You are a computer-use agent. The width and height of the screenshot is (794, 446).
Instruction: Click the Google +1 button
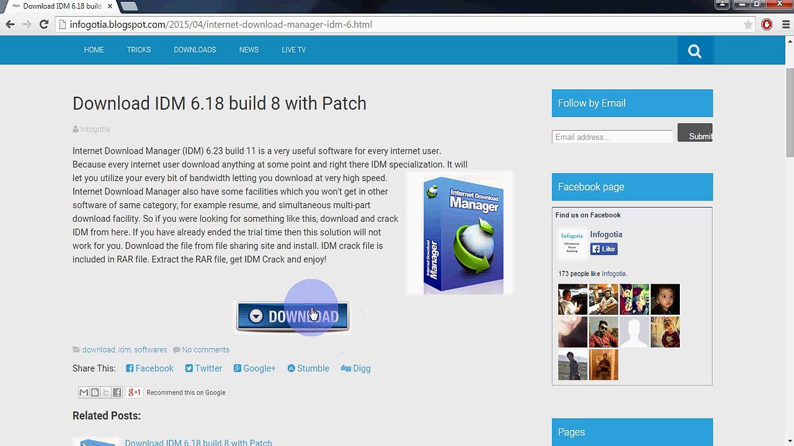[x=134, y=392]
